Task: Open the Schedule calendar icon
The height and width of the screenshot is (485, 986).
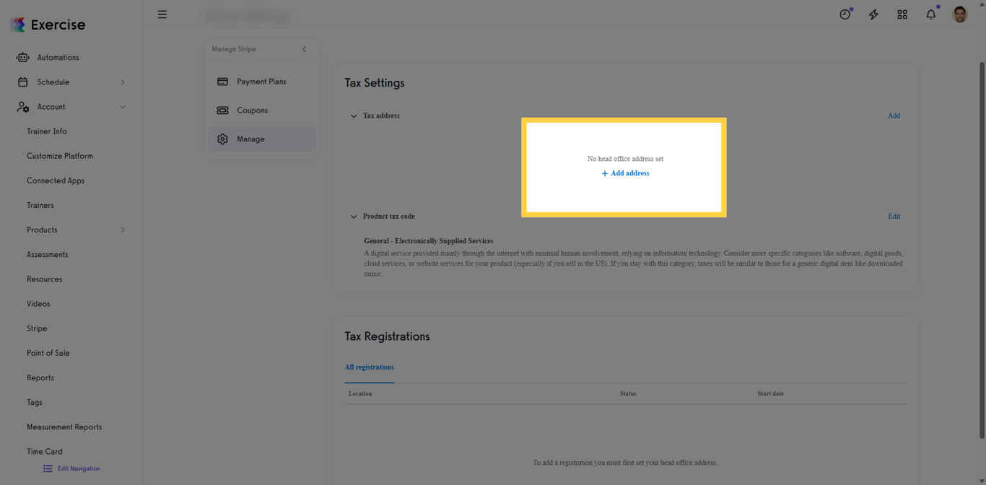Action: coord(22,82)
